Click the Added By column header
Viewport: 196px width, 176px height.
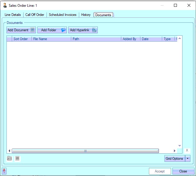131,39
